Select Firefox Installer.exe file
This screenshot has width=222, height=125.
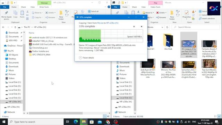pos(39,51)
